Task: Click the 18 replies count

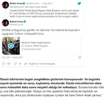Action: 20,64
